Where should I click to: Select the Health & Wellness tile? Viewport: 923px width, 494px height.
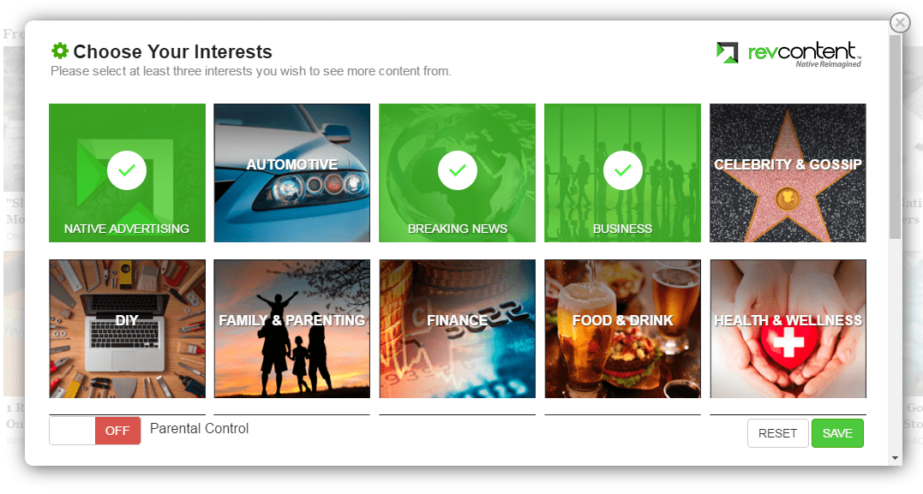(788, 329)
